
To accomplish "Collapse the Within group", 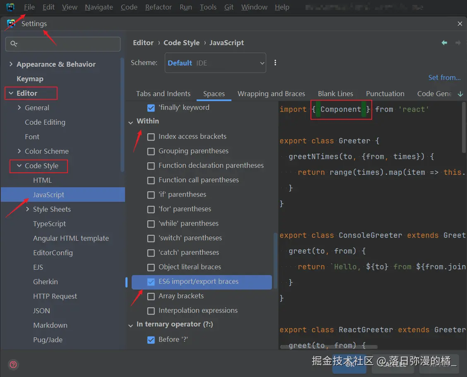I will (x=130, y=122).
